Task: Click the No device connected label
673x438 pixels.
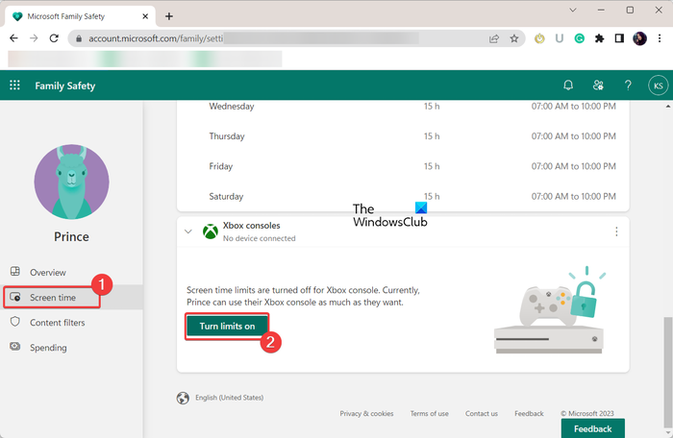Action: point(259,238)
